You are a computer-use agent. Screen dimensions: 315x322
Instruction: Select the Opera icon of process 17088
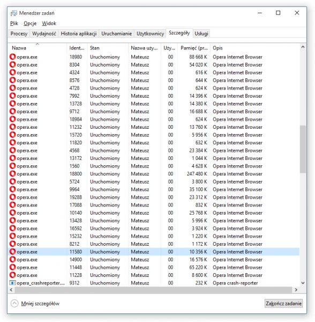point(13,205)
